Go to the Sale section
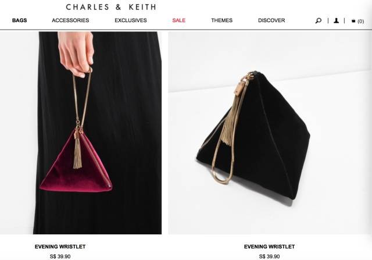 (x=179, y=20)
